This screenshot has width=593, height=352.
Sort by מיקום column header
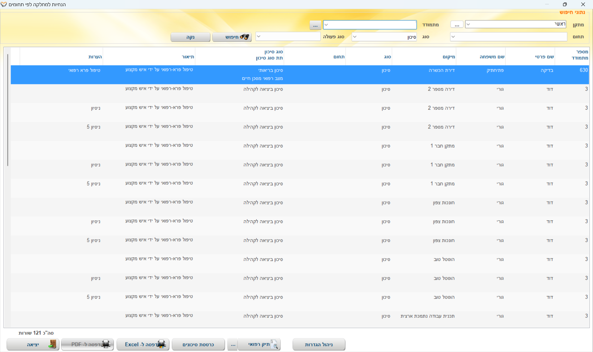448,57
